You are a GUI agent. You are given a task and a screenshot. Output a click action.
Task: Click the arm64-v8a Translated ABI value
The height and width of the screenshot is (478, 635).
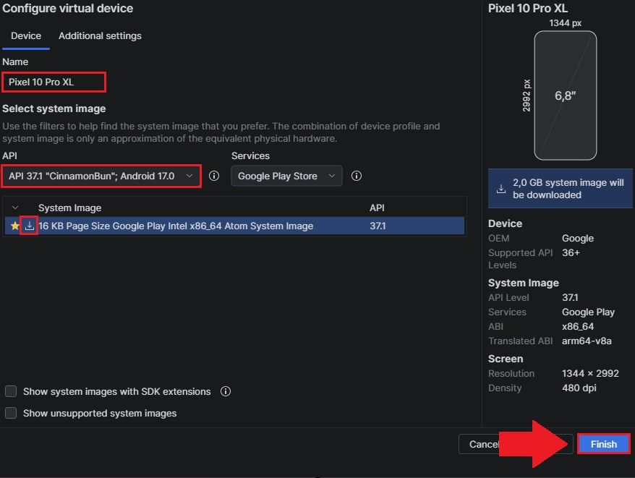pyautogui.click(x=587, y=341)
